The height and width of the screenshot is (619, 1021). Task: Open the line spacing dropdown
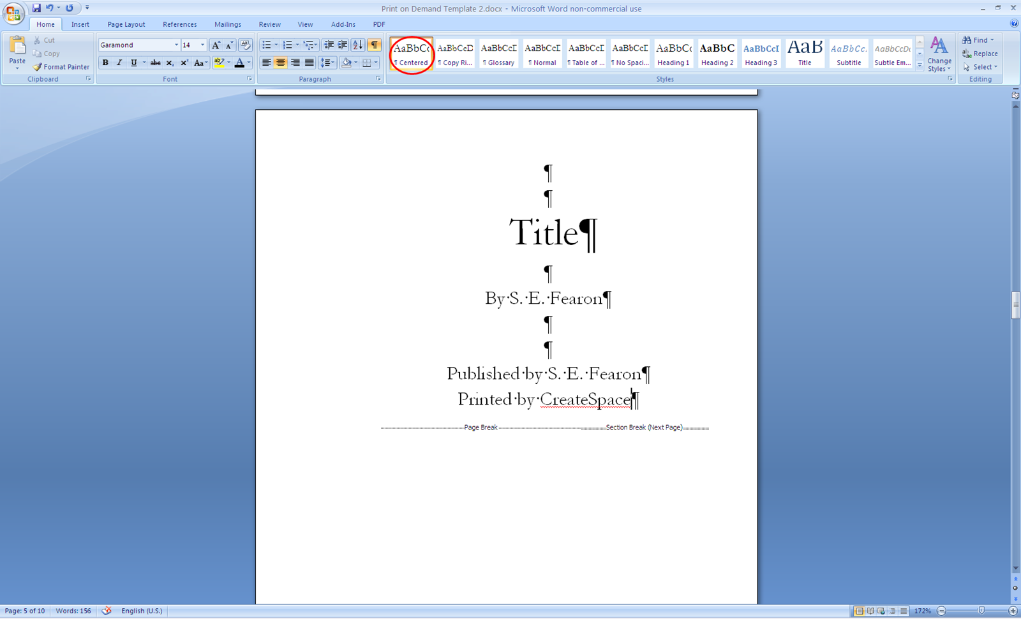click(x=327, y=63)
